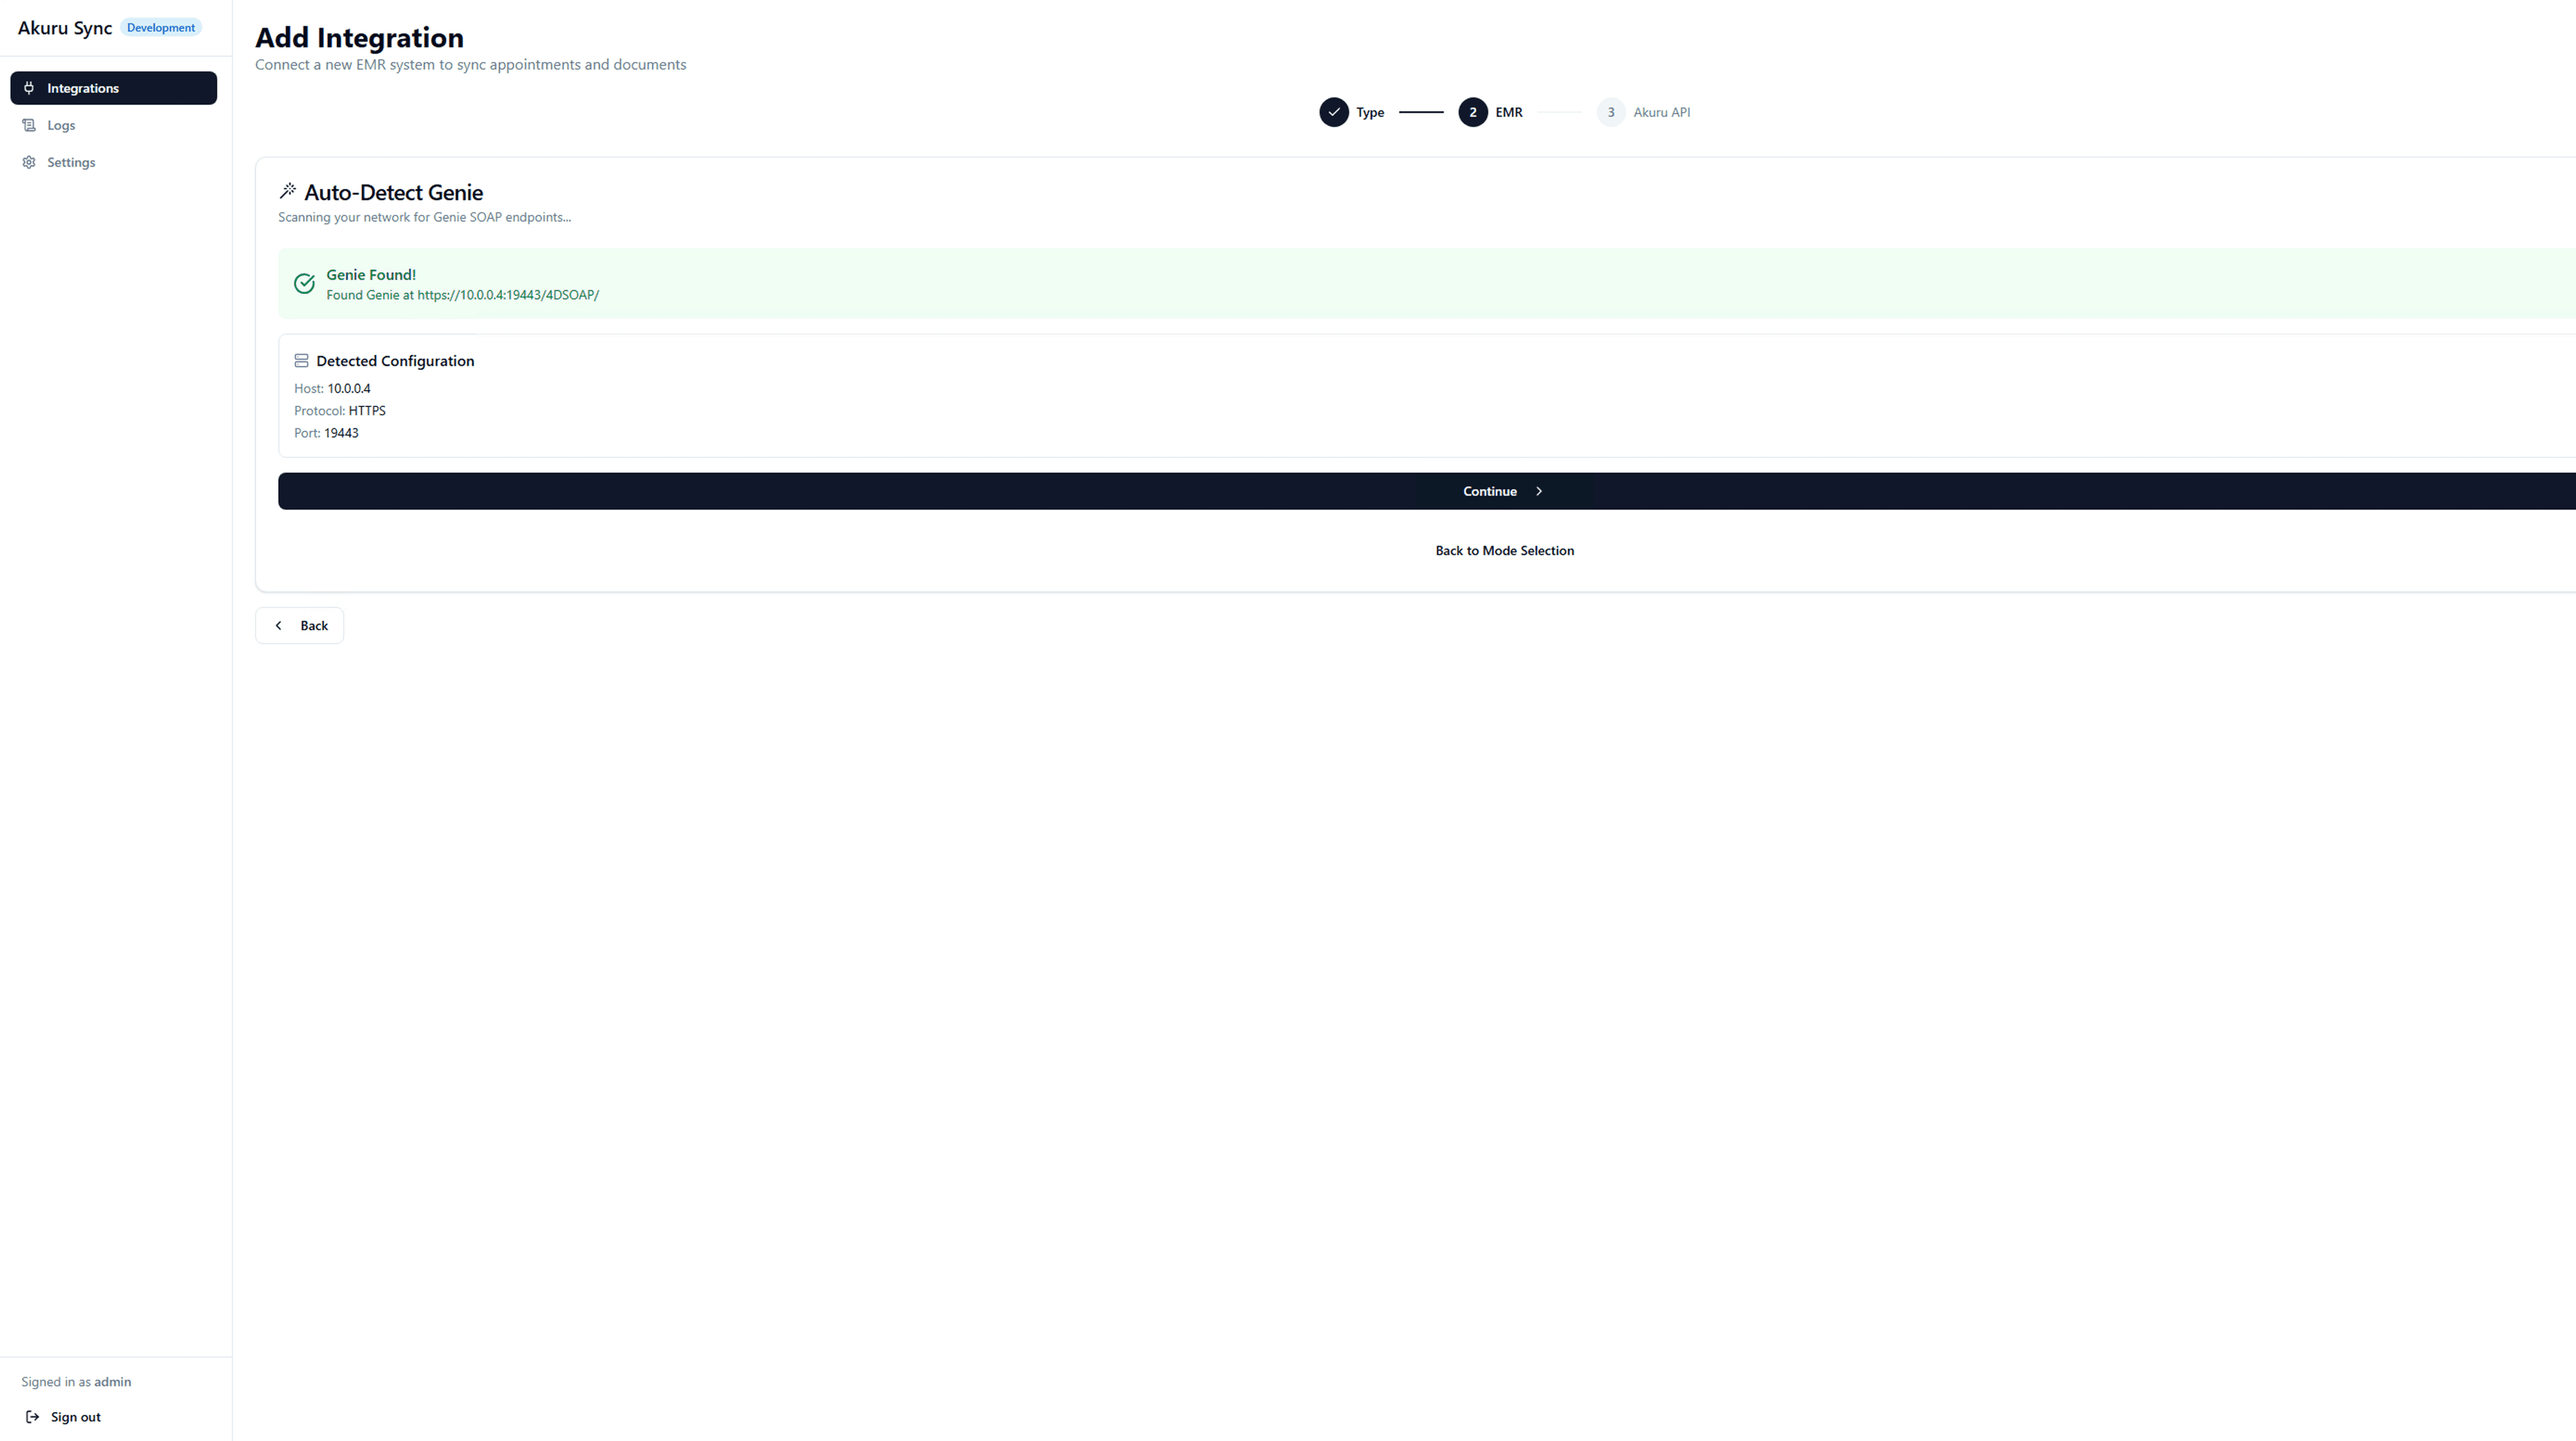Click the green Genie Found checkmark icon
Screen dimensions: 2576x1441
(x=305, y=284)
